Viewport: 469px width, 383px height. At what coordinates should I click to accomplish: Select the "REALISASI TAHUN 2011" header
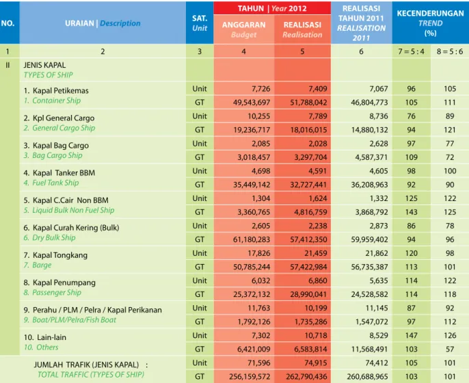361,23
